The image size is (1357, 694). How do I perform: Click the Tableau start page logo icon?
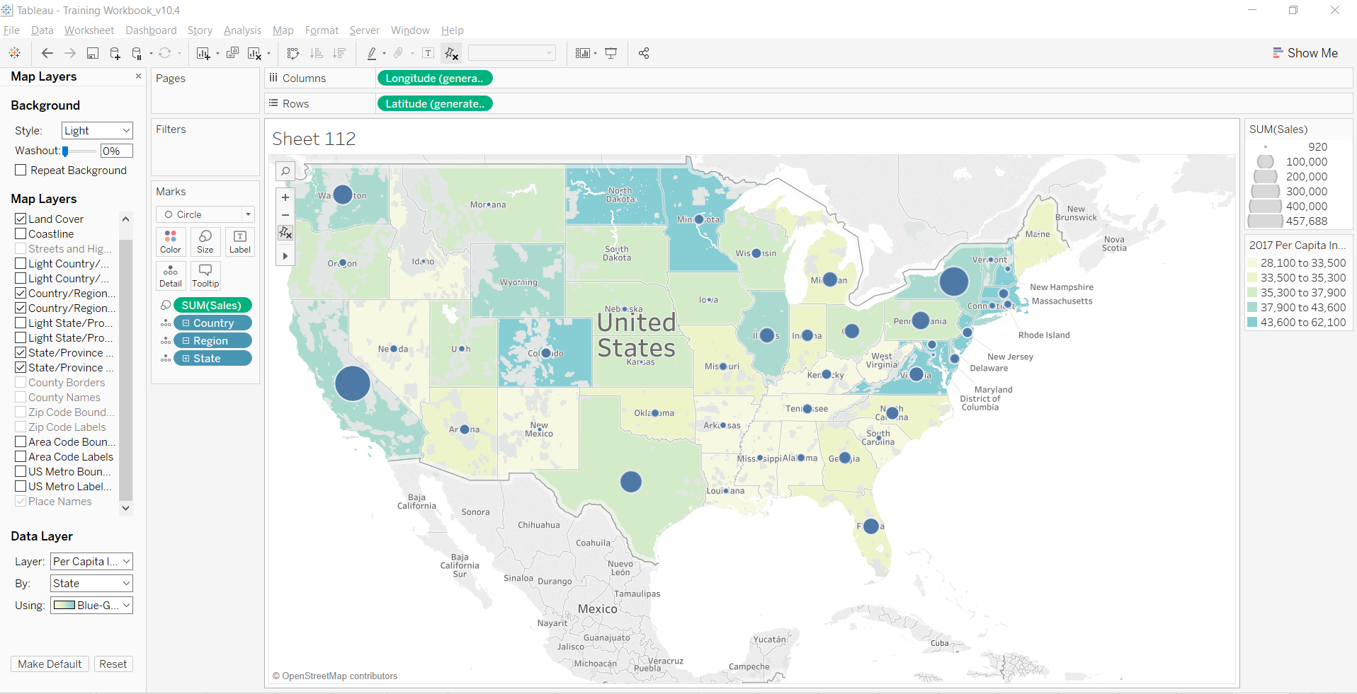(x=14, y=53)
